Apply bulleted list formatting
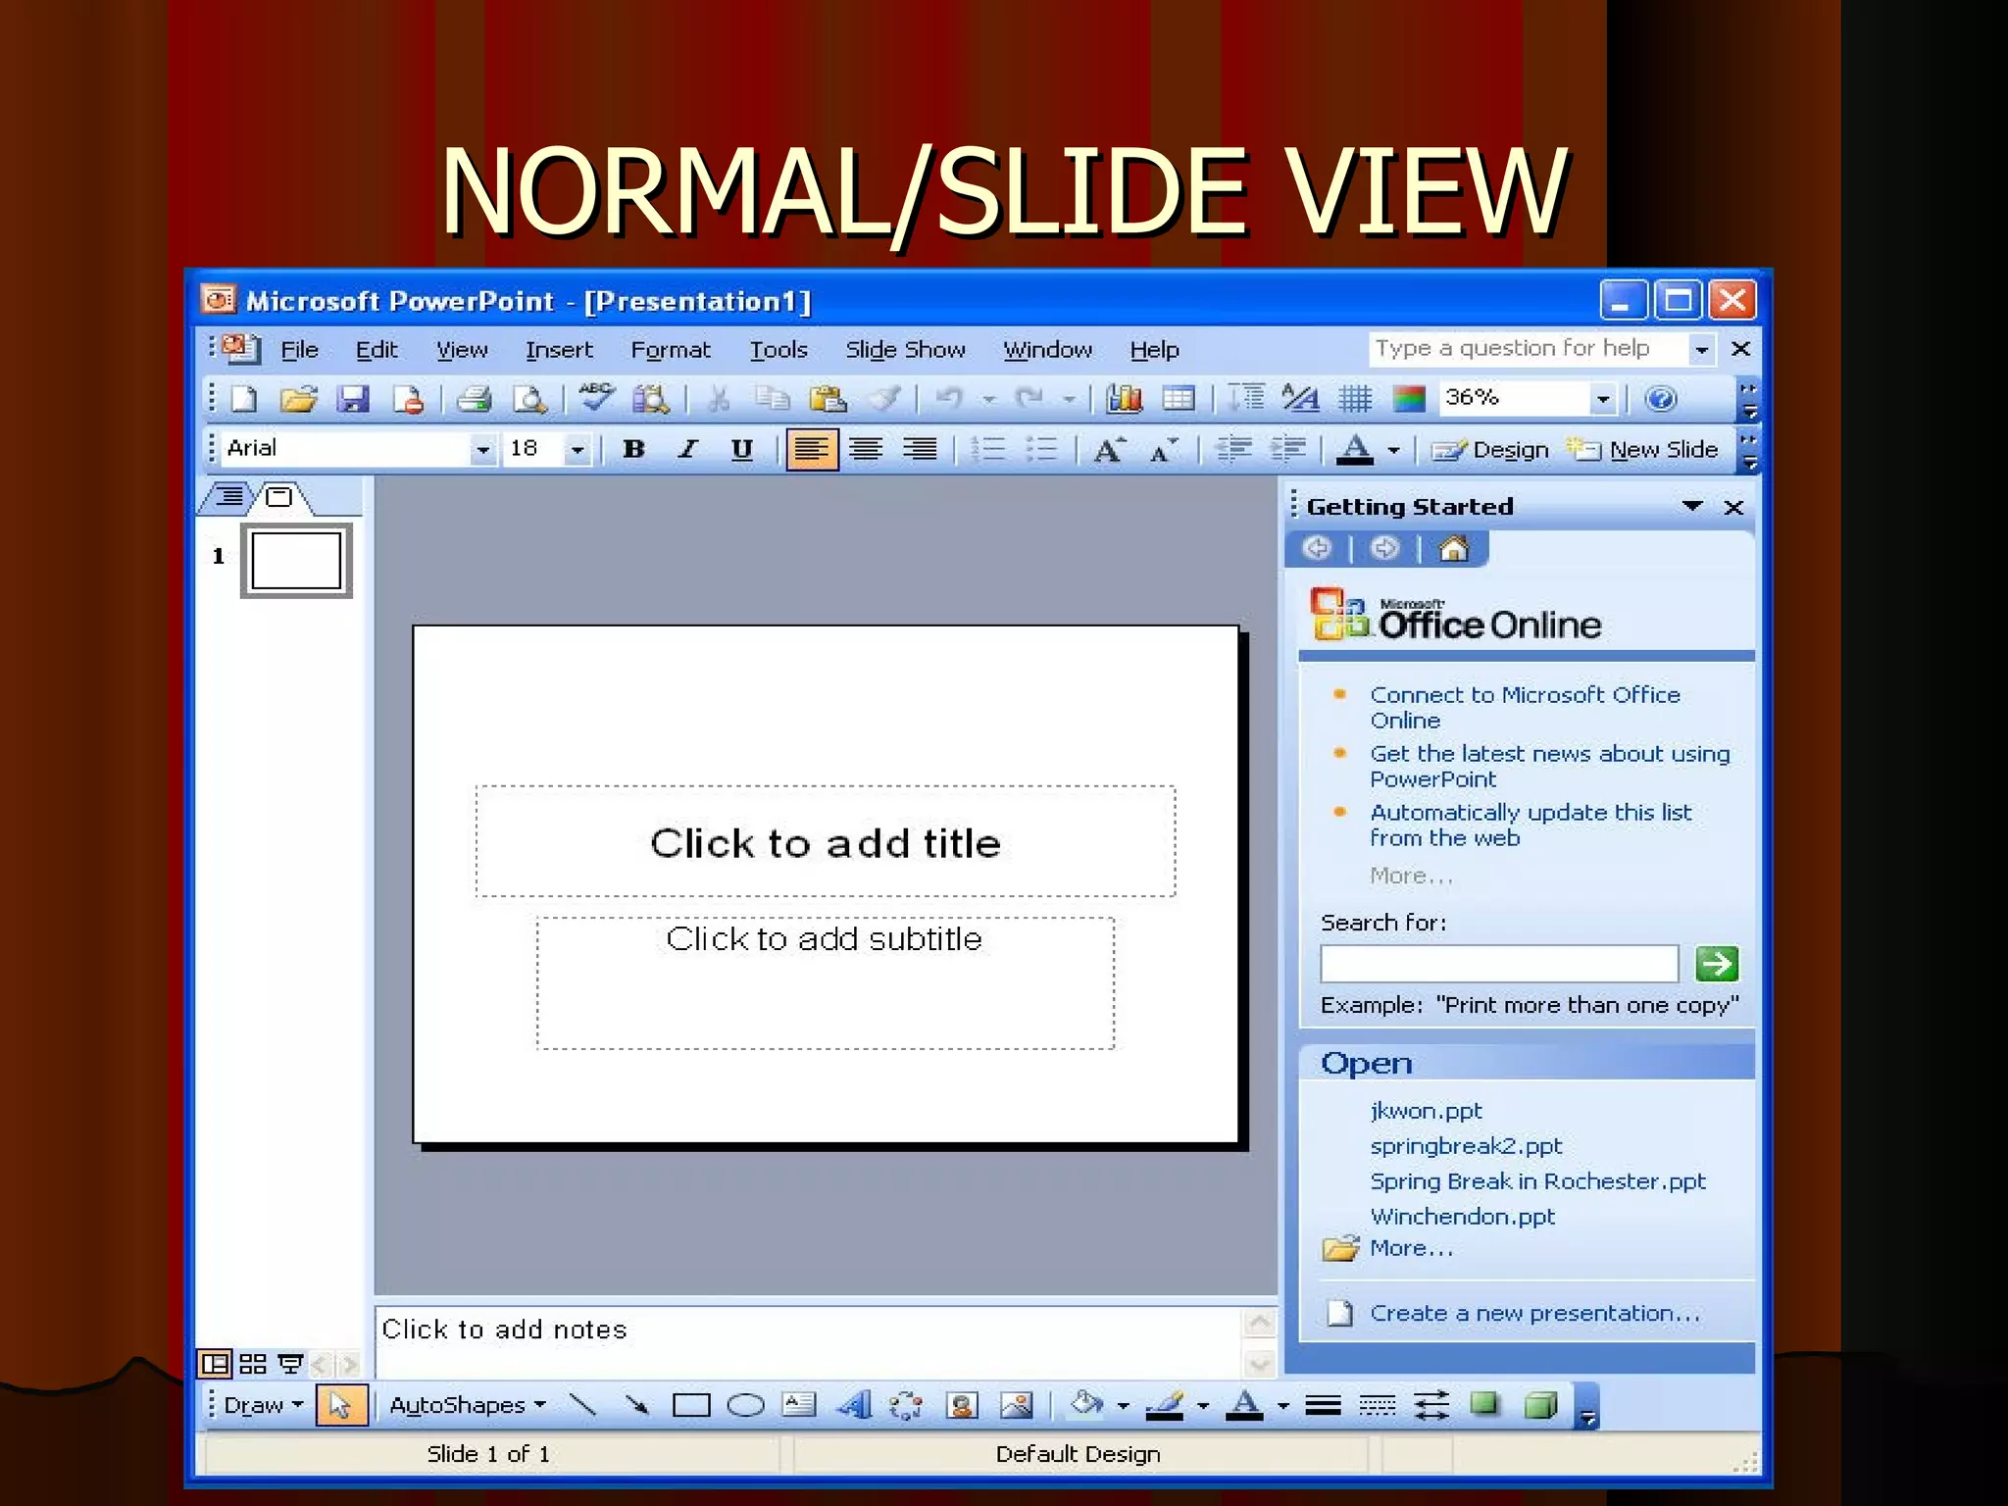Screen dimensions: 2008x1506 click(1042, 449)
